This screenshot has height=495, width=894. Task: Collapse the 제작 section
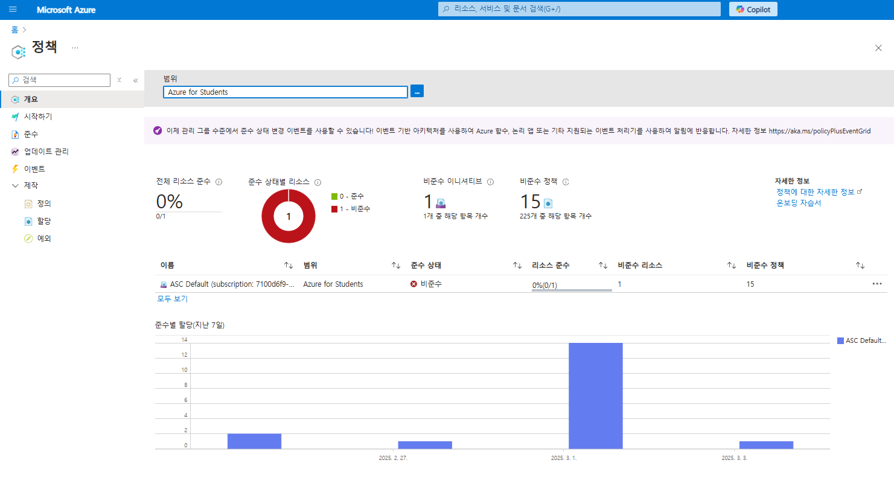[15, 185]
